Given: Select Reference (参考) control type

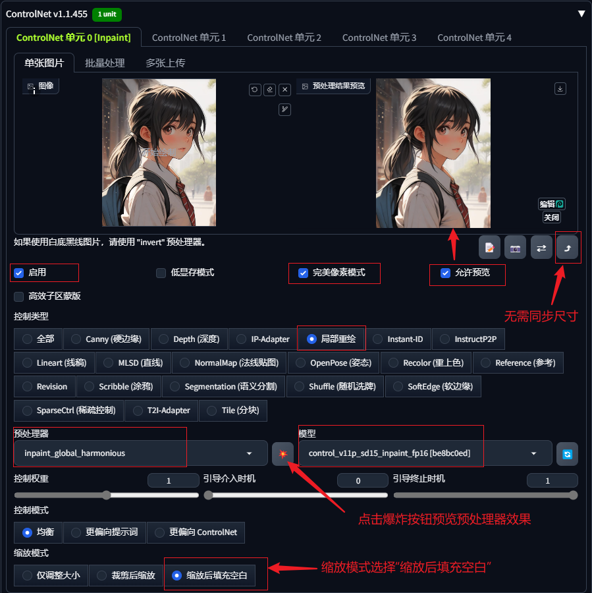Looking at the screenshot, I should click(x=518, y=362).
